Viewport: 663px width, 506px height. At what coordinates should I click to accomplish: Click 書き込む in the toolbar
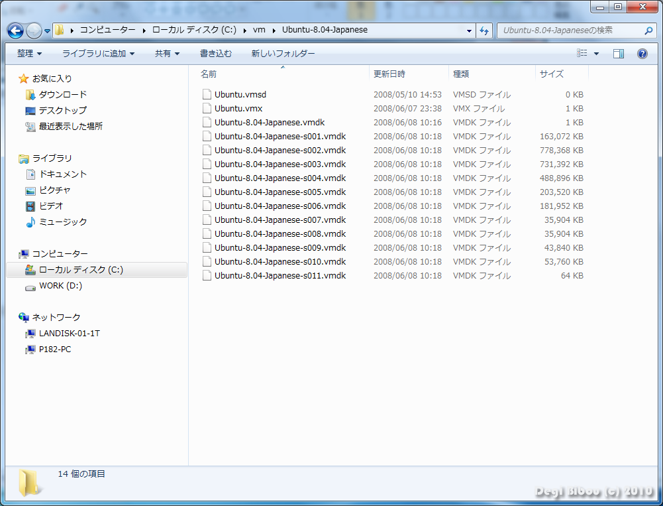click(x=216, y=53)
